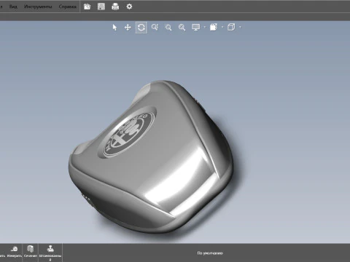Open the Вид menu
Image resolution: width=350 pixels, height=262 pixels.
tap(13, 7)
